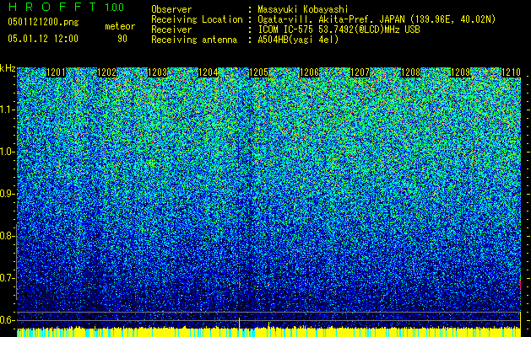The width and height of the screenshot is (531, 337).
Task: Click the kHz axis unit label
Action: (x=8, y=68)
